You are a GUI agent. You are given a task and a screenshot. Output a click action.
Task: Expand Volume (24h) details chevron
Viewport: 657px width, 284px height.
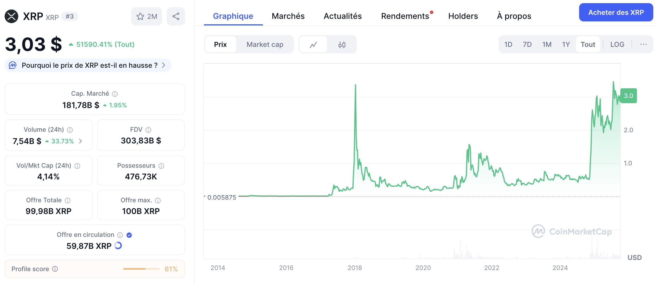click(x=81, y=141)
